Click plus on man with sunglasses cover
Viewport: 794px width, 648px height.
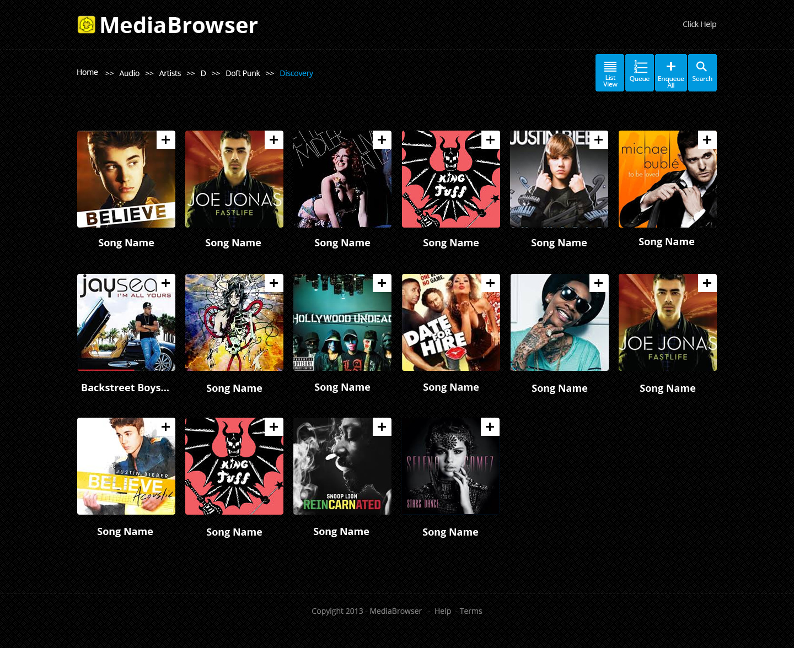(x=599, y=283)
